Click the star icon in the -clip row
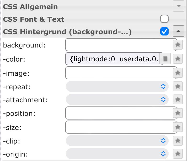The width and height of the screenshot is (187, 161). click(178, 141)
